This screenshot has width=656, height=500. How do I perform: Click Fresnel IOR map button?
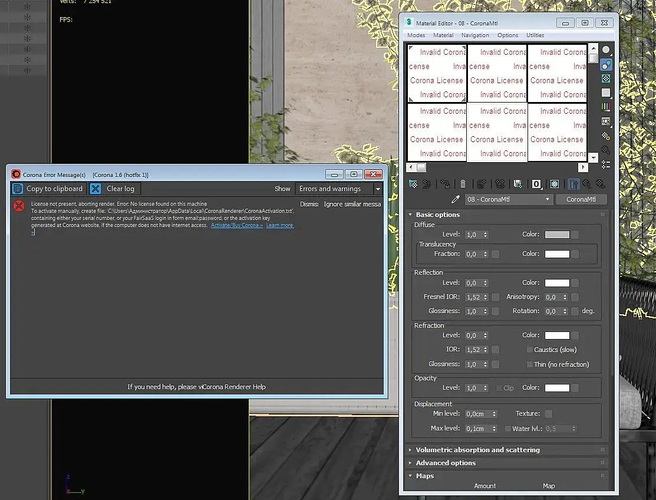click(495, 297)
